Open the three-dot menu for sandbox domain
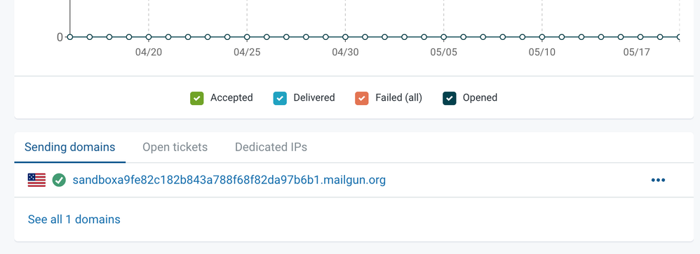 tap(658, 180)
